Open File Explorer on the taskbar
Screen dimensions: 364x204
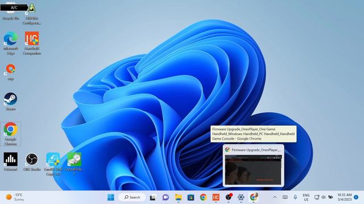(x=178, y=197)
